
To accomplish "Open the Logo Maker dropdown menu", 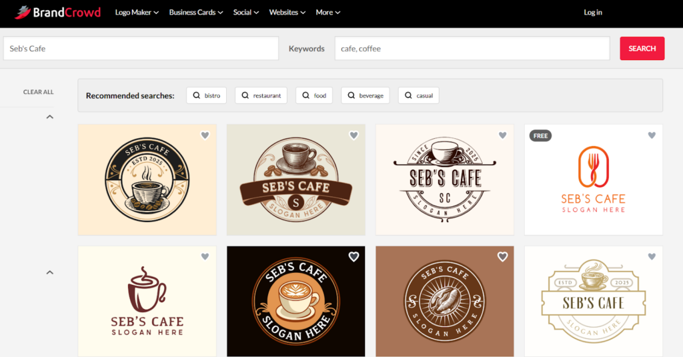I will [137, 12].
